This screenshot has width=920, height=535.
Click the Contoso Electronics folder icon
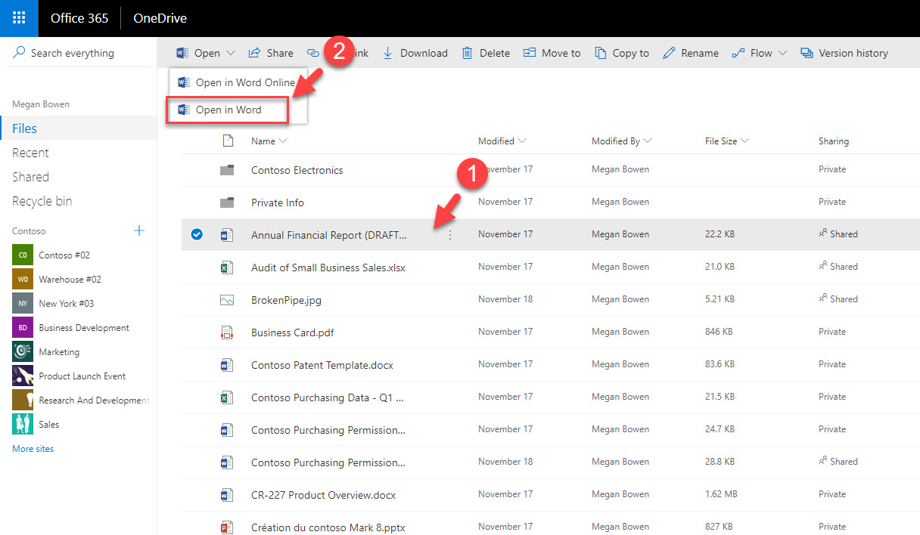point(227,170)
